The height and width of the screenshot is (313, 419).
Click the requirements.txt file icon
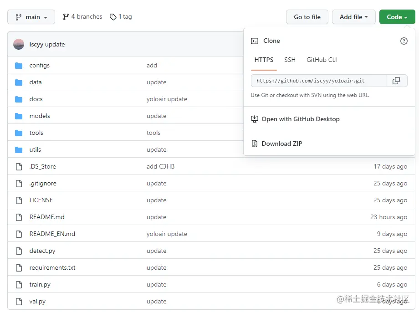pyautogui.click(x=19, y=267)
